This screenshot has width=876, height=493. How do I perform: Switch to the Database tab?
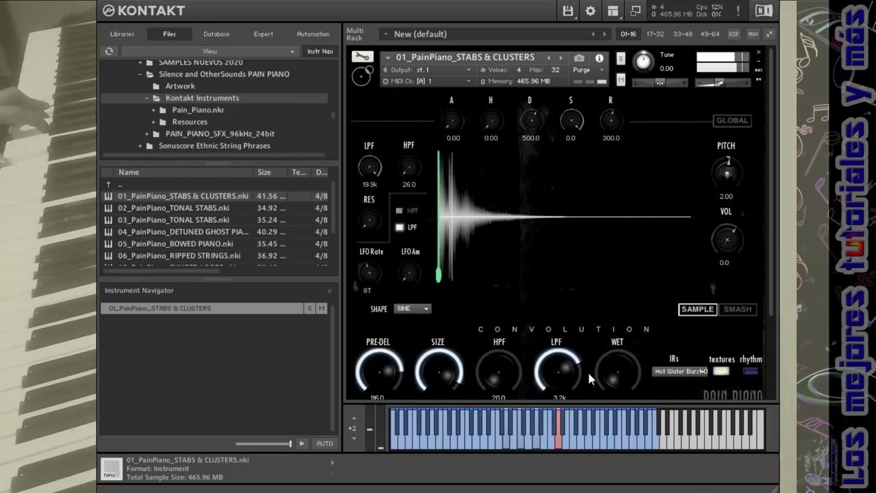point(216,34)
